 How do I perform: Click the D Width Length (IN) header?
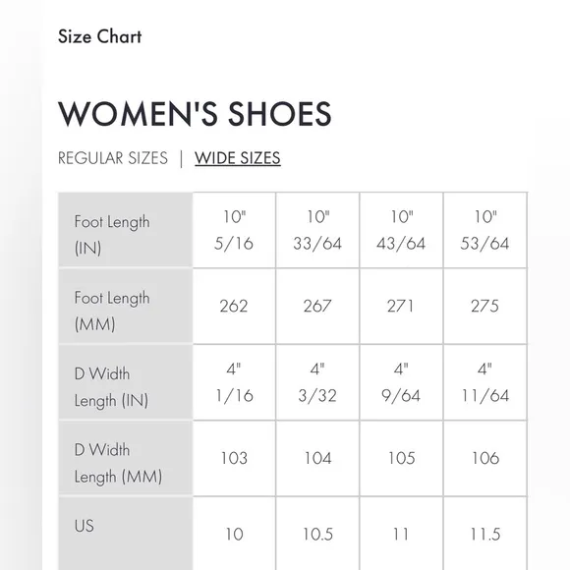pos(126,382)
